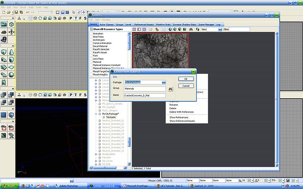Toggle the T view button on upper viewport

(76, 18)
